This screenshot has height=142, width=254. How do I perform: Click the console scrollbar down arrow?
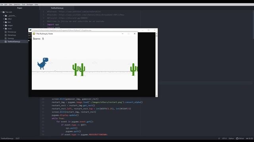click(156, 96)
